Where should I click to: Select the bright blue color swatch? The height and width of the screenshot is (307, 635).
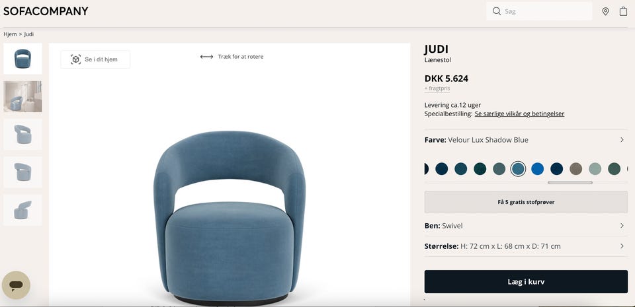[x=537, y=169]
